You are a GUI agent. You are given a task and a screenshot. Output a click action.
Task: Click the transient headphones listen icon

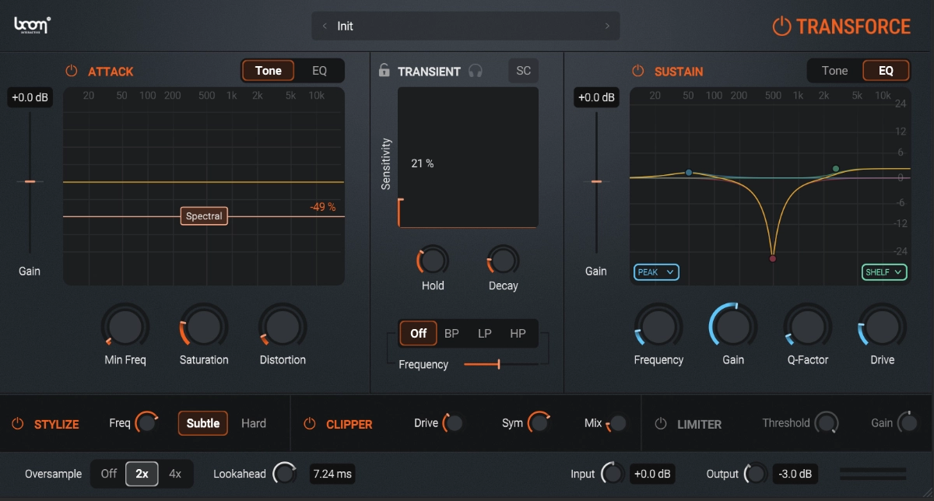coord(476,71)
